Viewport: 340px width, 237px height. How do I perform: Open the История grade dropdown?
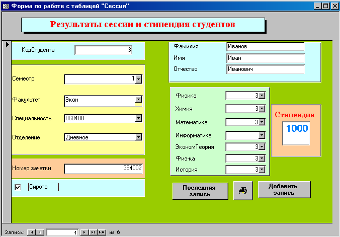[262, 169]
